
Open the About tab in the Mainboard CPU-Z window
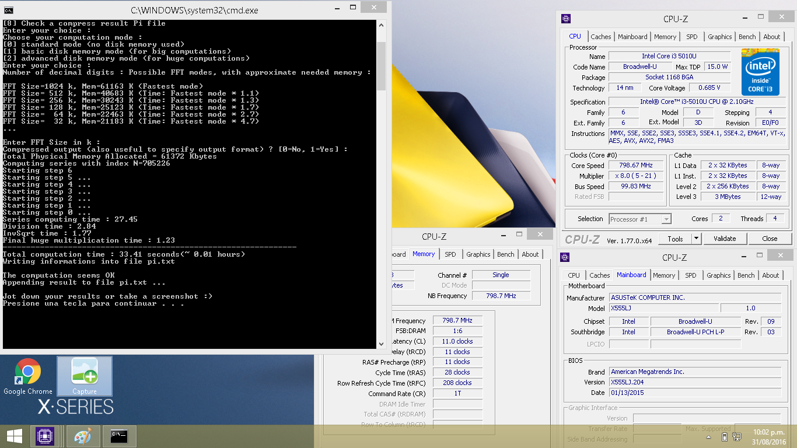[771, 275]
